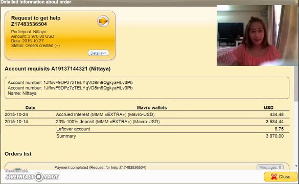Screen dimensions: 299x184
Task: Click the 2015-10-14 date cell
Action: tap(16, 122)
